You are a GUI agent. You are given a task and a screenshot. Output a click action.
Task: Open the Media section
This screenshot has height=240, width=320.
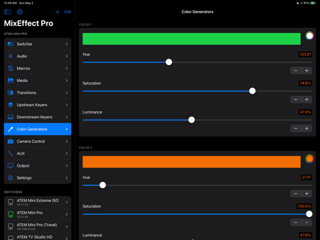(x=38, y=81)
